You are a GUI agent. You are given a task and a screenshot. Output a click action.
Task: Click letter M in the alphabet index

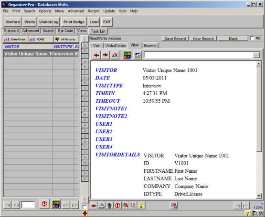click(x=85, y=109)
